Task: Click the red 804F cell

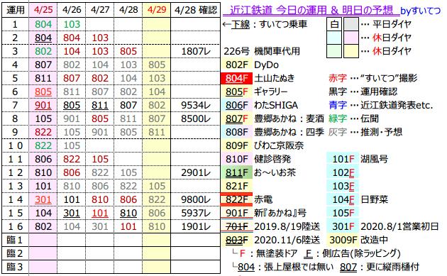Action: tap(236, 78)
